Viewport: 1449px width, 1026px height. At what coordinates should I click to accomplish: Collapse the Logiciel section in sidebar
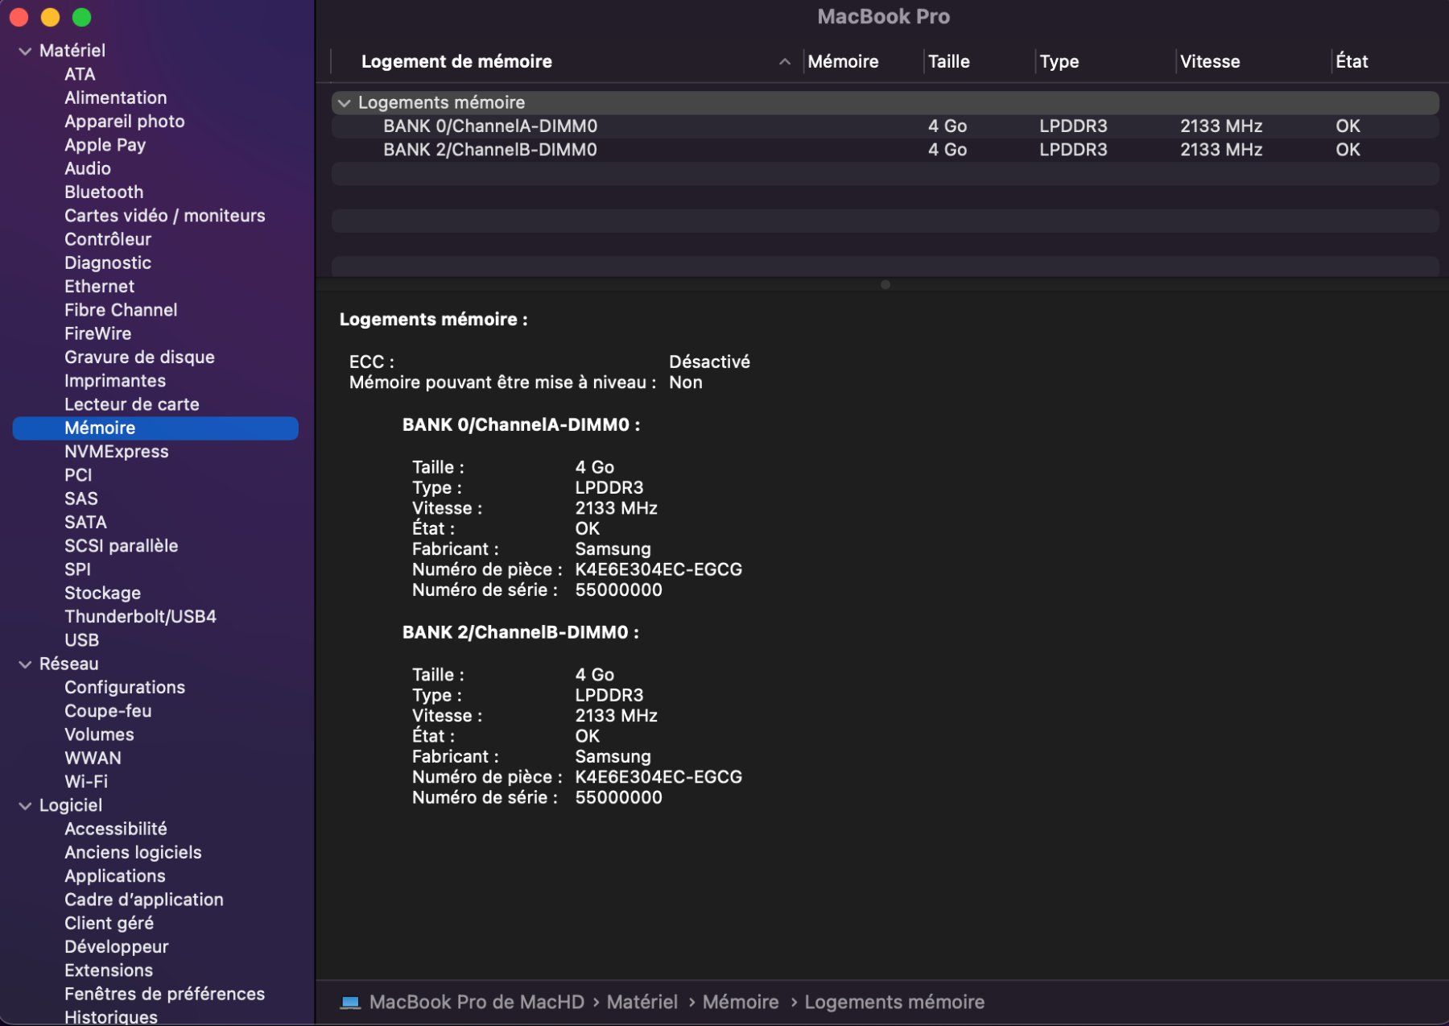25,806
